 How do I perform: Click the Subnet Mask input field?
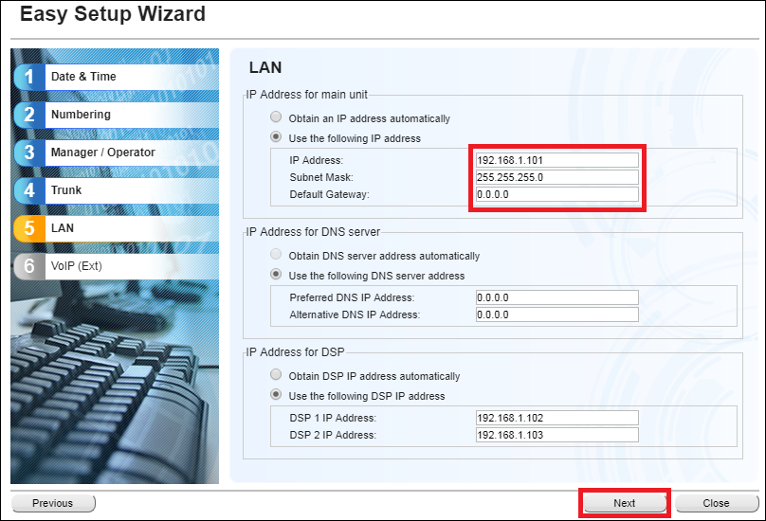556,177
